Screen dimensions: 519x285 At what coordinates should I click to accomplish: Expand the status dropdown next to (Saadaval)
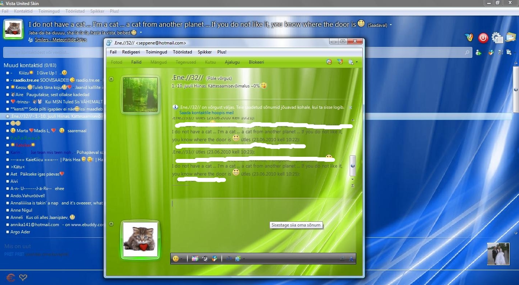tap(391, 25)
